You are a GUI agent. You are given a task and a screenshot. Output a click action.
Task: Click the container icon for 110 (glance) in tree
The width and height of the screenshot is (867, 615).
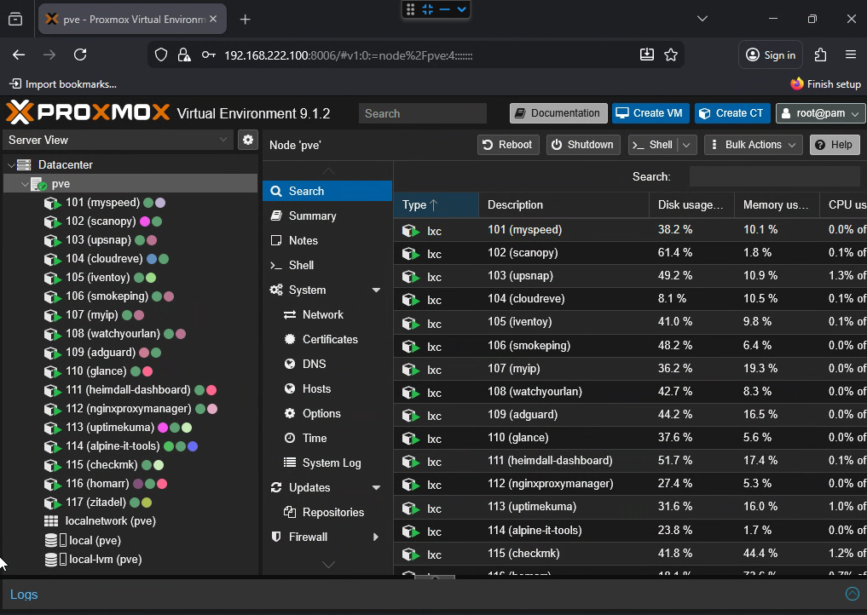[52, 372]
